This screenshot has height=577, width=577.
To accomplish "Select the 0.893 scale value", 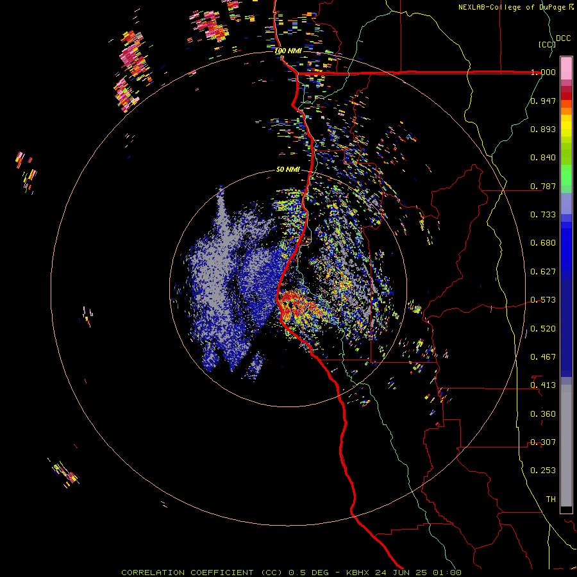I will pyautogui.click(x=543, y=129).
